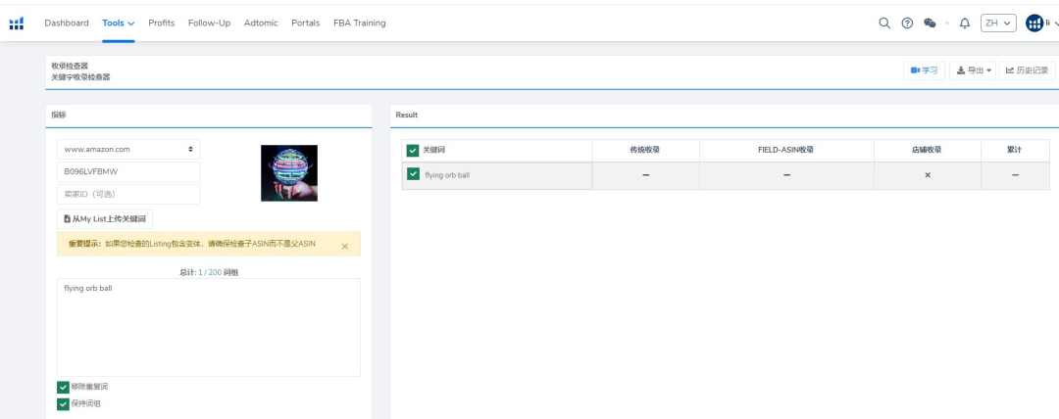Click 从My List上传关键词 upload button
1059x419 pixels.
coord(105,219)
